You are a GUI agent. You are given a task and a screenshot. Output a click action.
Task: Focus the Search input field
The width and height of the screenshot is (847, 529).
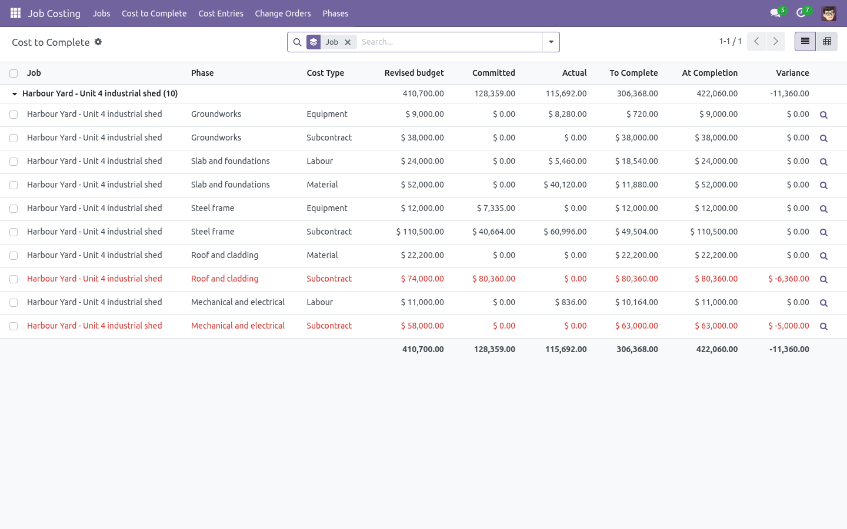coord(450,42)
